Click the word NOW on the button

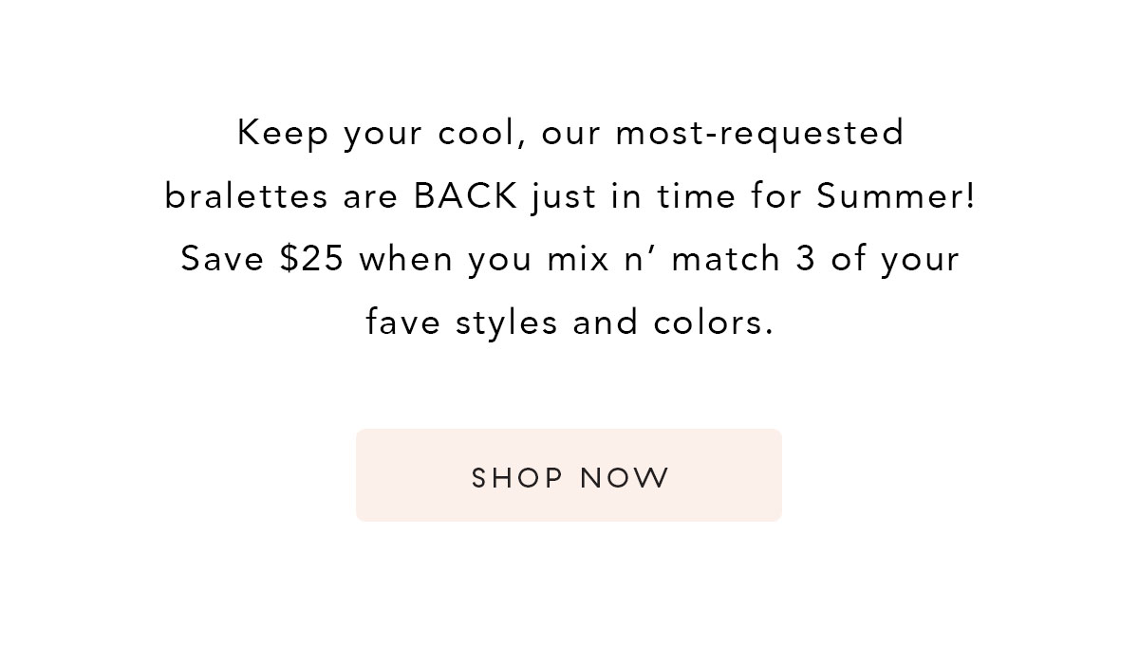pos(626,477)
